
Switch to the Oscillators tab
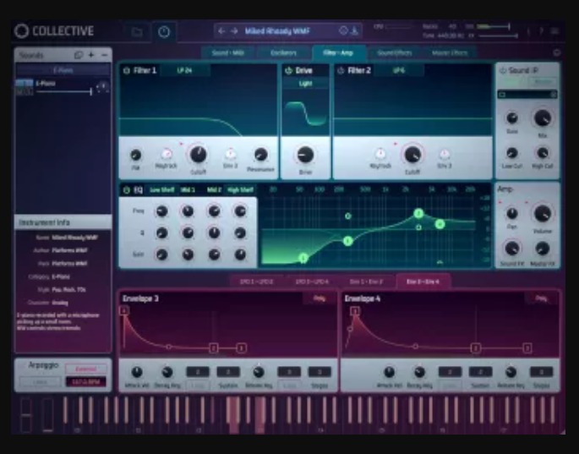(x=284, y=52)
